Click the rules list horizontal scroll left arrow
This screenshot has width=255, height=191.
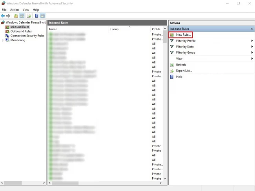pyautogui.click(x=50, y=183)
